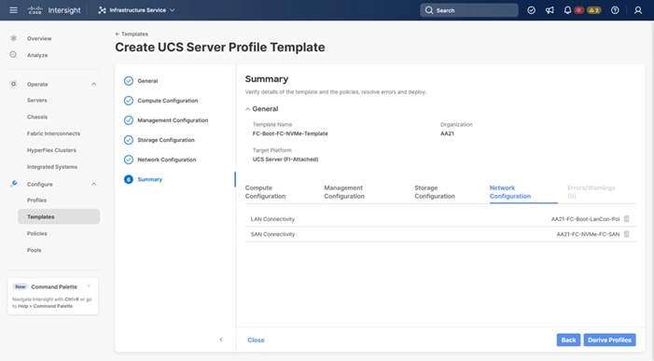Open the Infrastructure Service dropdown
Screen dimensions: 654x361
(x=136, y=10)
